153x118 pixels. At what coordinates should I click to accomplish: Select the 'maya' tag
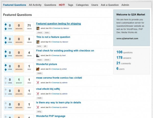pos(40,60)
